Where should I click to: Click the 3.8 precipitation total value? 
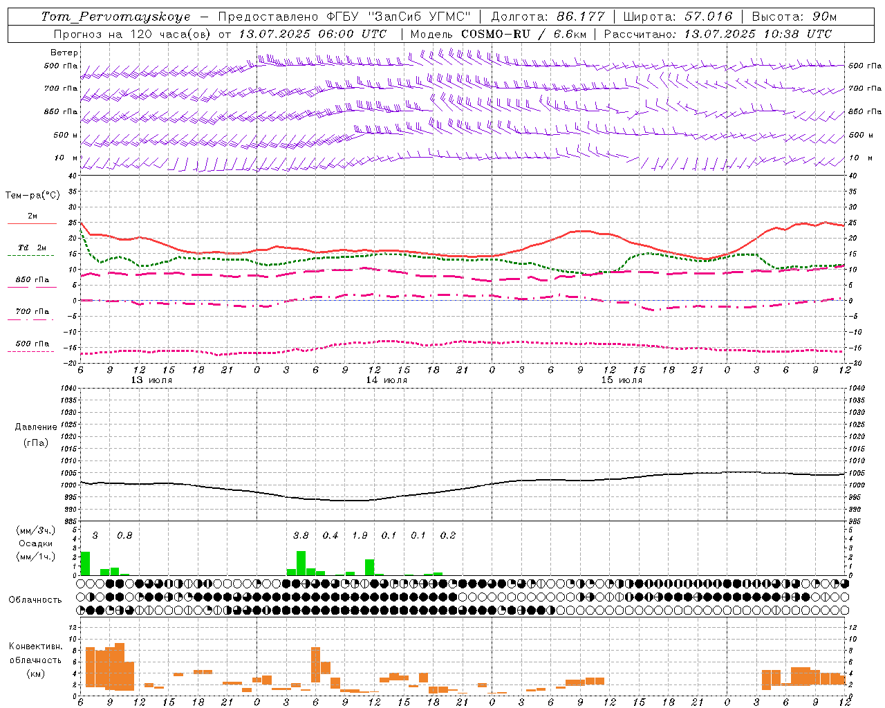pos(301,535)
